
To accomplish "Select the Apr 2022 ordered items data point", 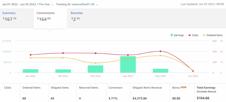I will pyautogui.click(x=128, y=59).
